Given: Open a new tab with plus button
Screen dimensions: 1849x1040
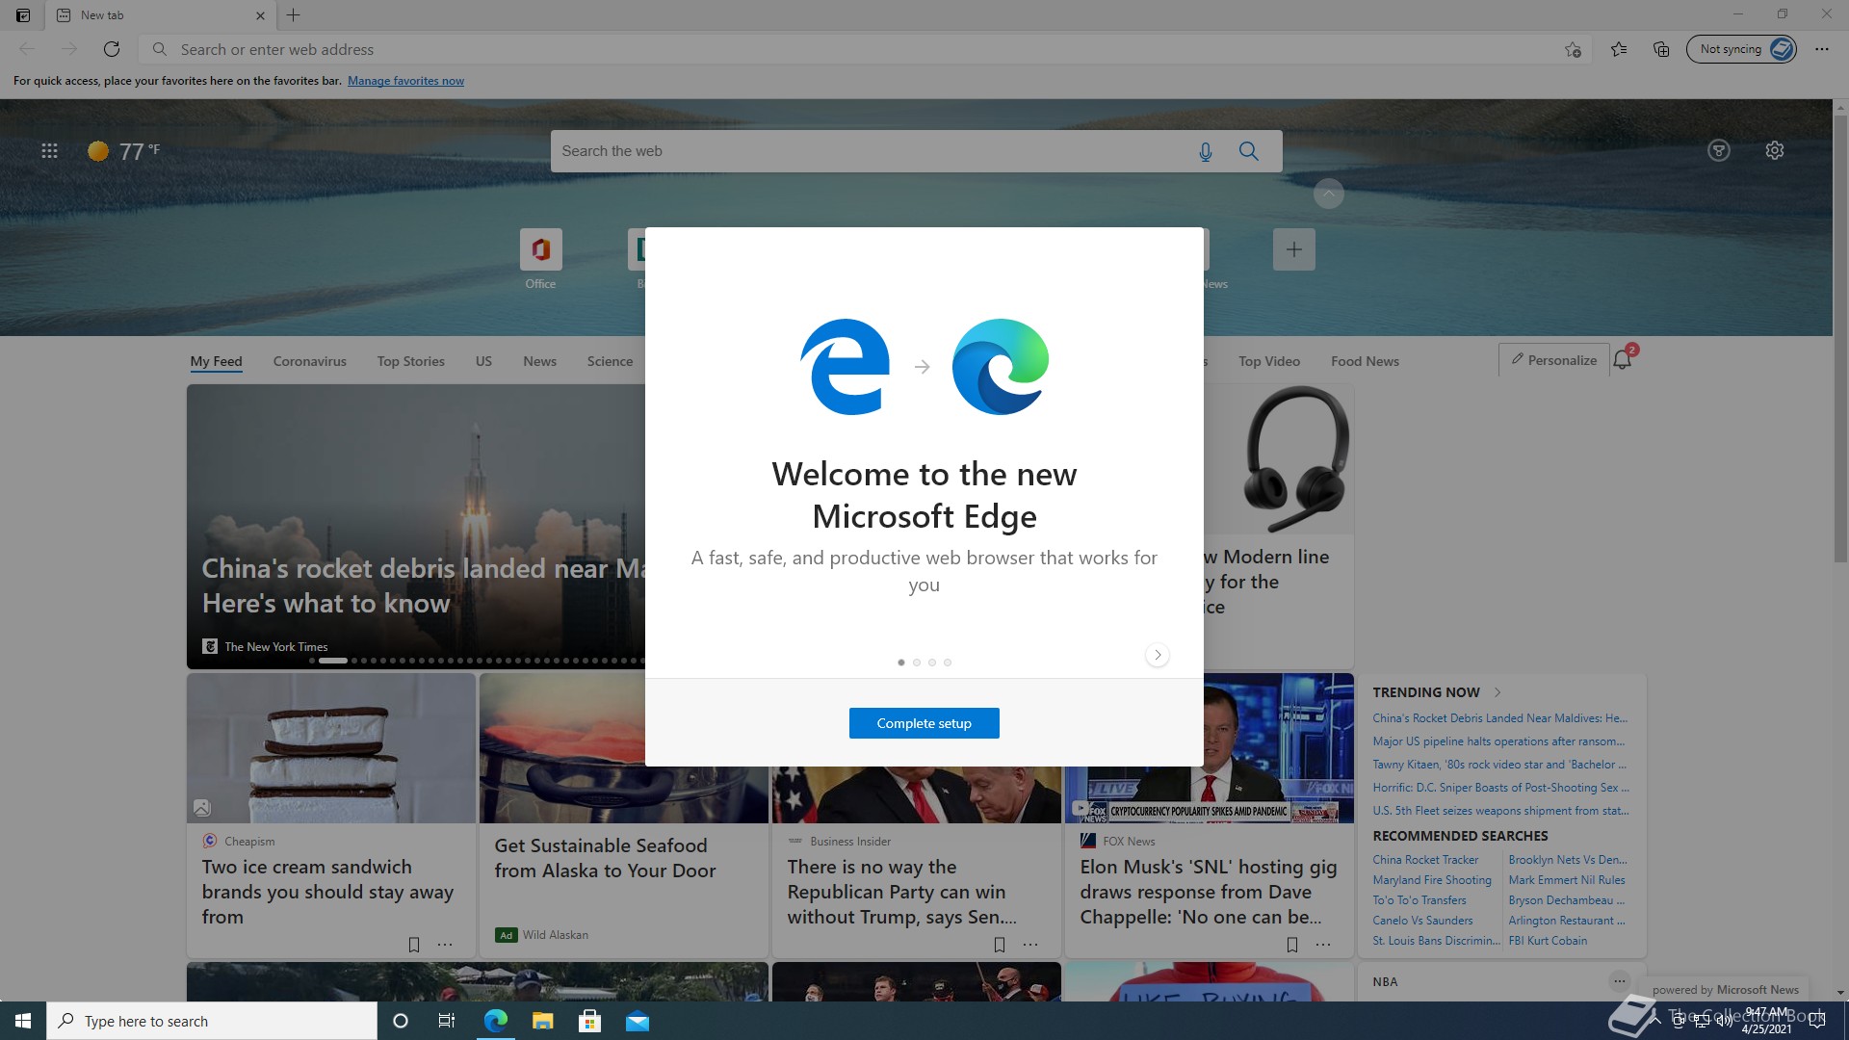Looking at the screenshot, I should coord(294,15).
